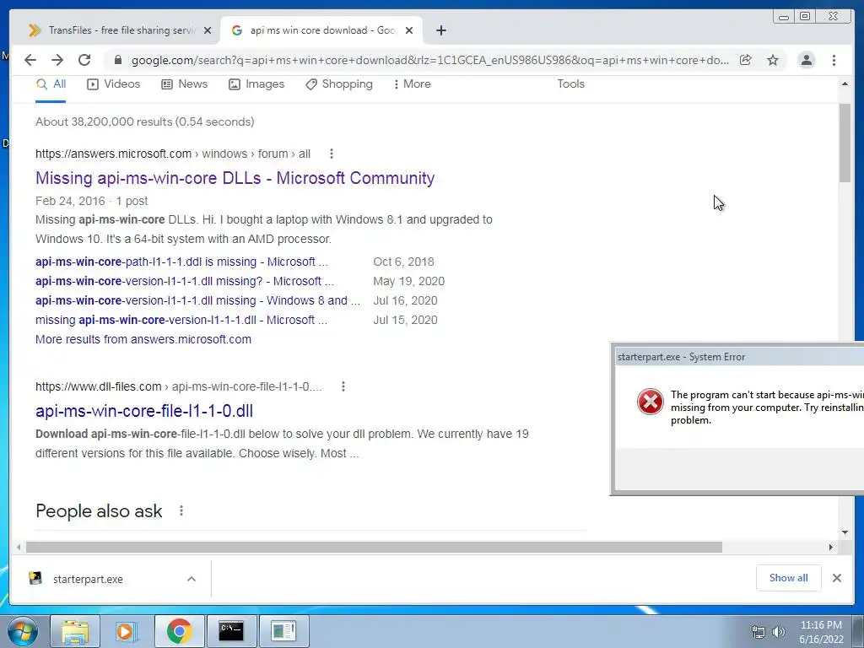Launch Windows Media Player from taskbar
864x648 pixels.
click(125, 631)
